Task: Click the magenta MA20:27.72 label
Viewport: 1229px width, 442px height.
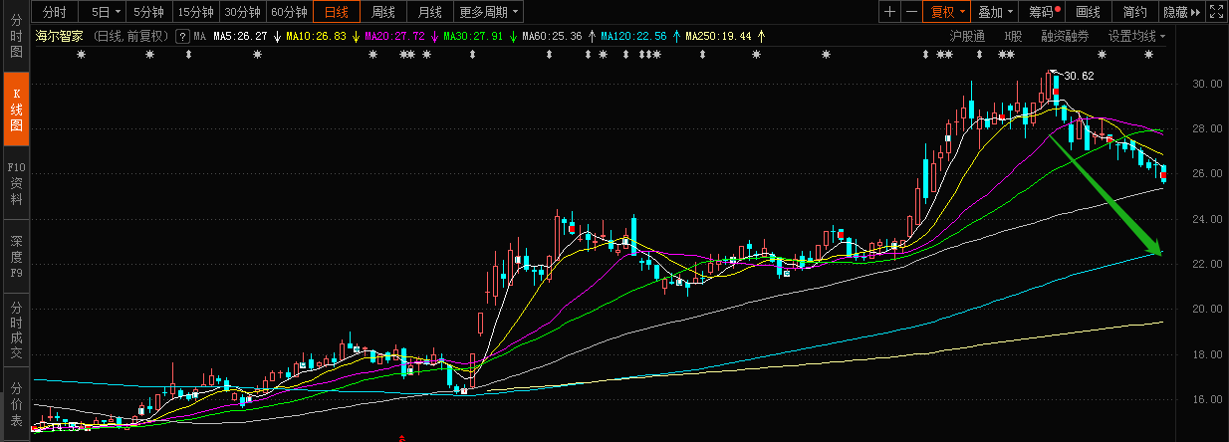Action: coord(395,36)
